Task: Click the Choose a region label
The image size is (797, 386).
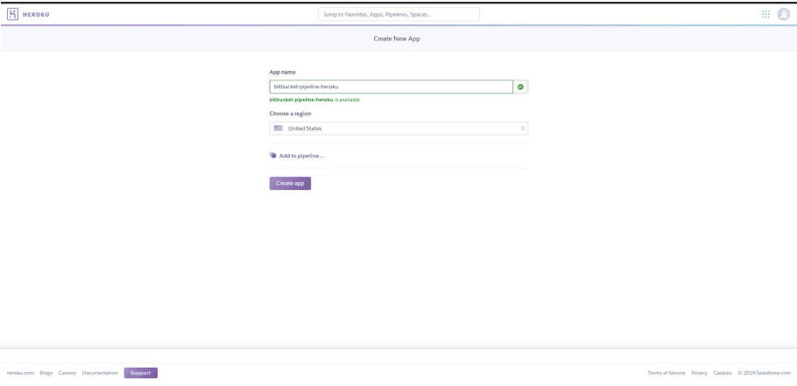Action: point(290,114)
